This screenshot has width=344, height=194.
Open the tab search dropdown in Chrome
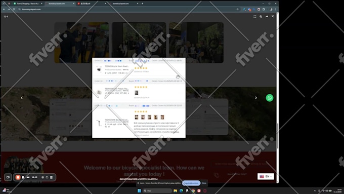(4, 4)
